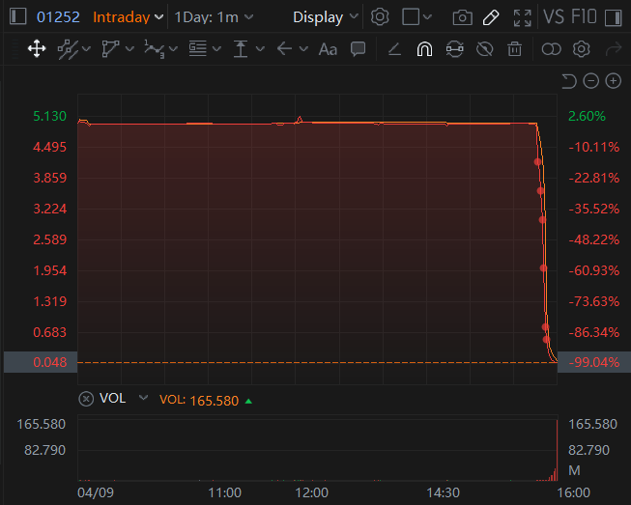Open the Display dropdown menu

[x=325, y=17]
